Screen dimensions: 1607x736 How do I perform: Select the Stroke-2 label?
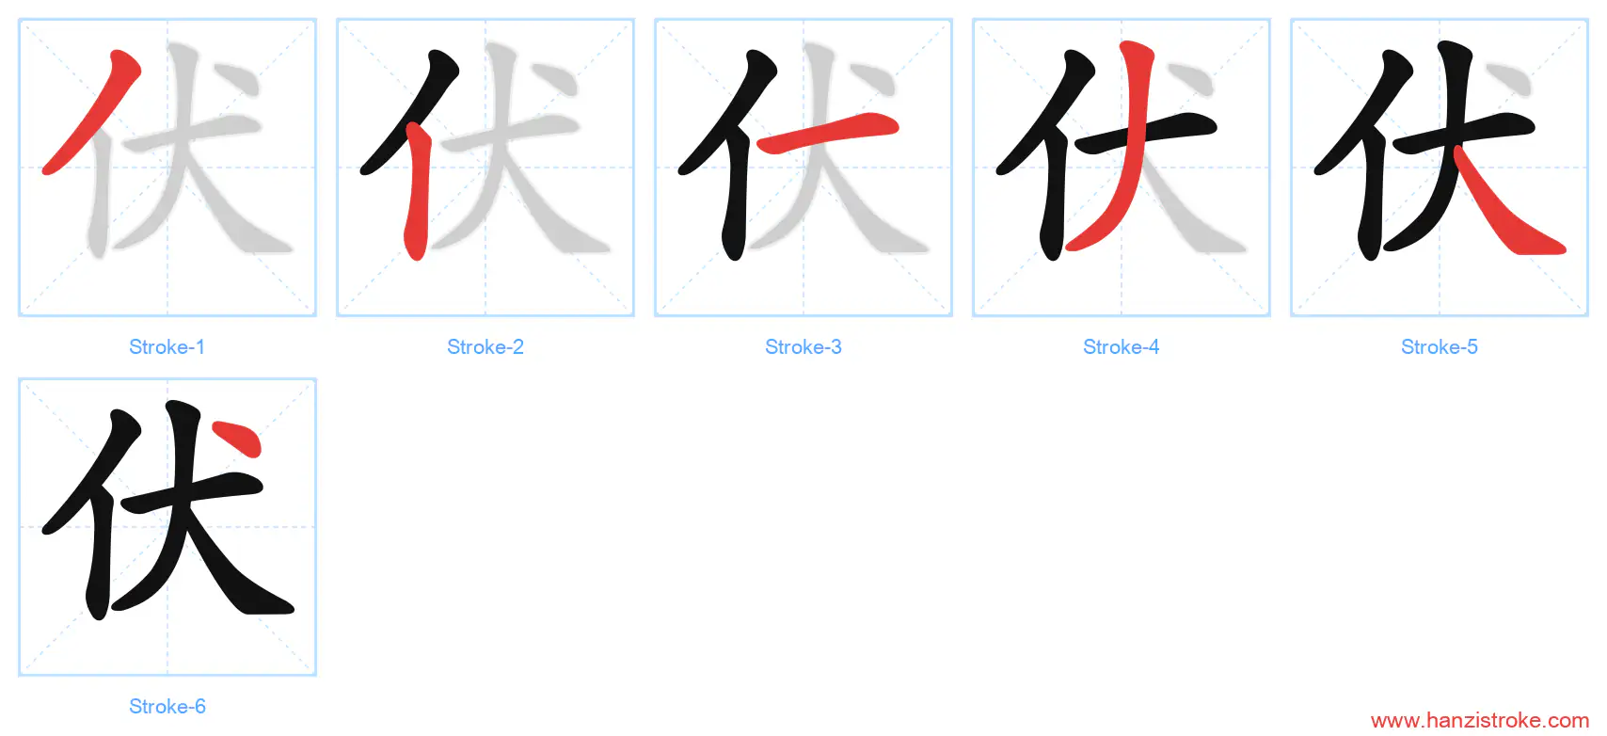pyautogui.click(x=485, y=347)
